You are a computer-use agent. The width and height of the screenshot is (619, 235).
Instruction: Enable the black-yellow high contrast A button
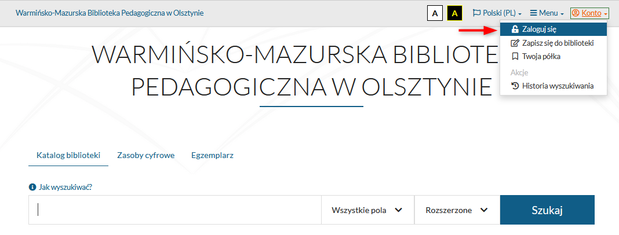point(455,13)
